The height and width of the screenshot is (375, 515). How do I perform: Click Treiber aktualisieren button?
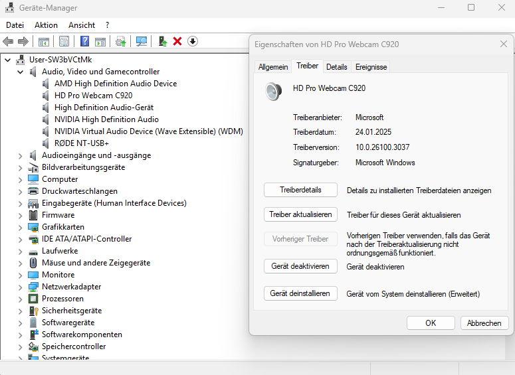[x=300, y=214]
